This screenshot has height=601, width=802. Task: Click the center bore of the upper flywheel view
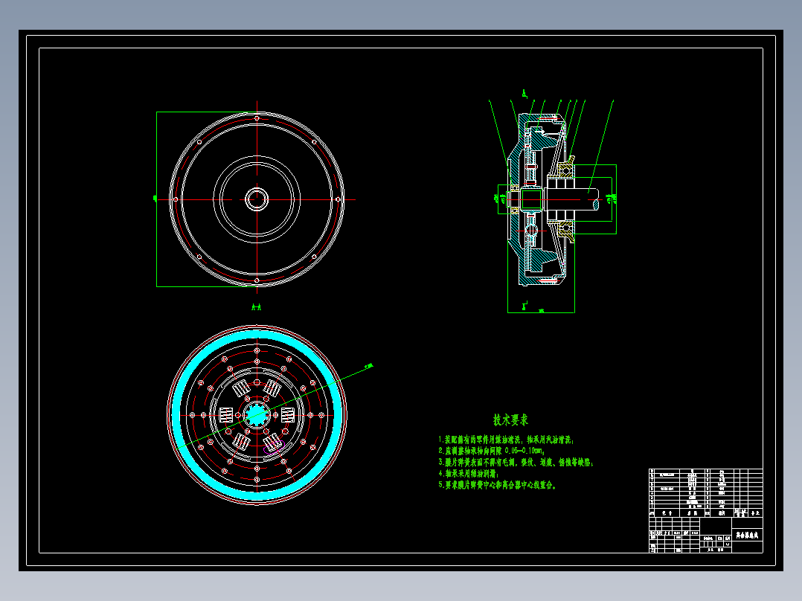point(257,199)
